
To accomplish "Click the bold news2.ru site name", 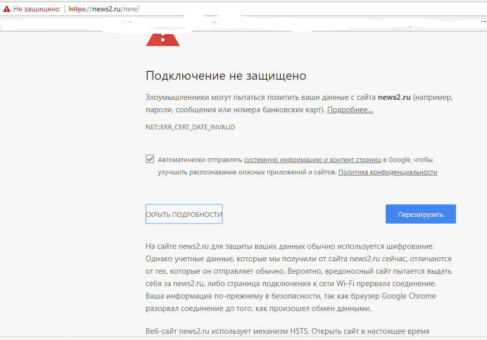I will point(394,97).
